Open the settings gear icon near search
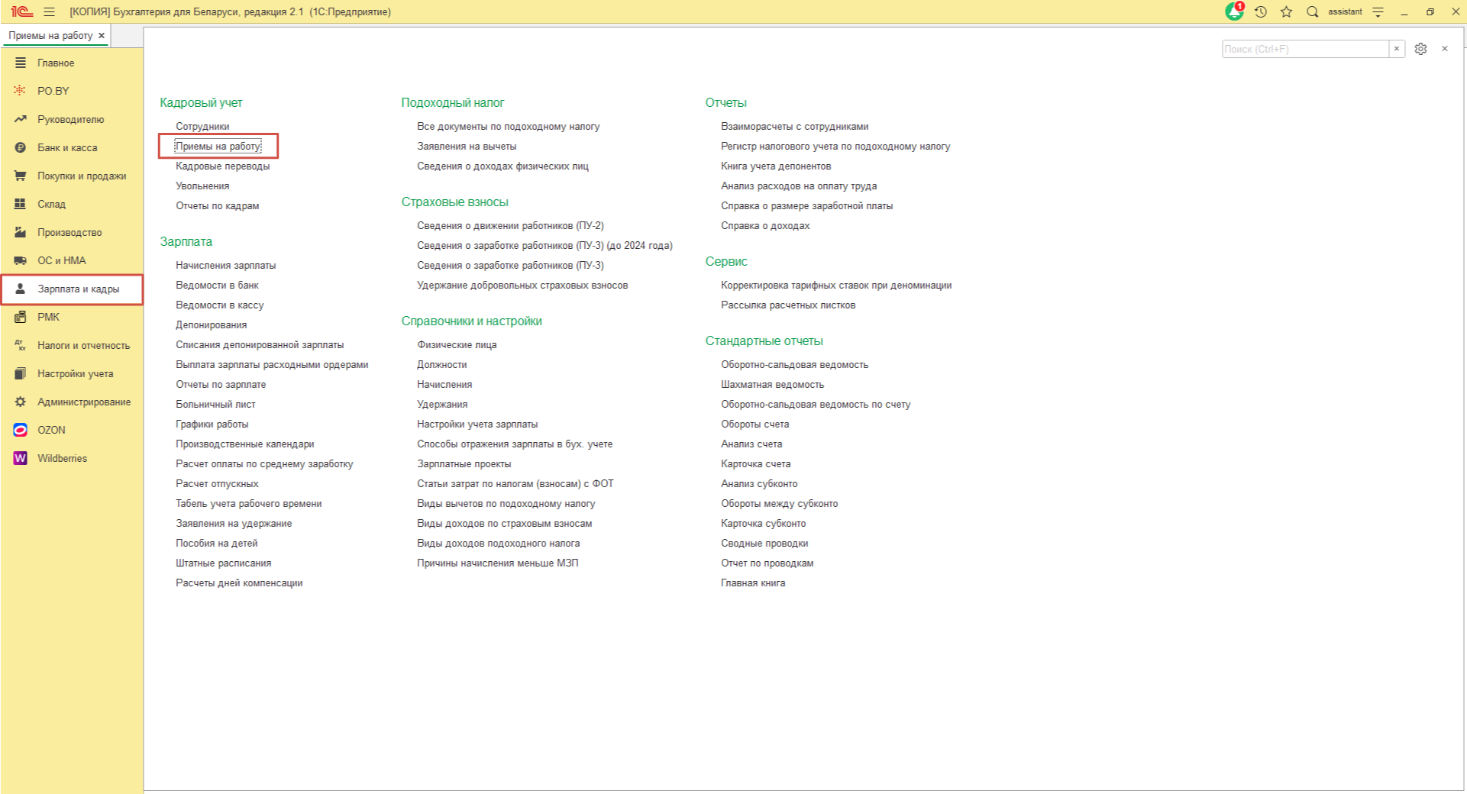Image resolution: width=1467 pixels, height=794 pixels. [1420, 49]
